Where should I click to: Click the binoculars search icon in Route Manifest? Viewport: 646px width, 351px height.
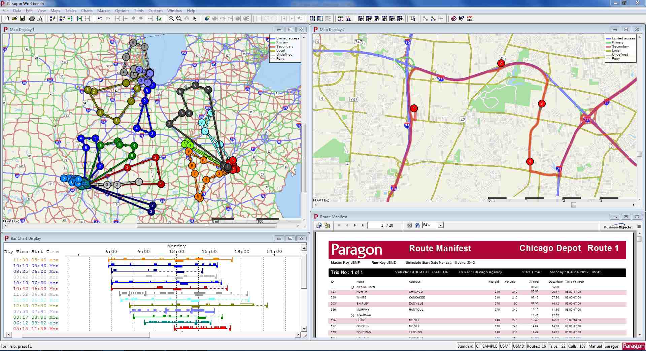(417, 225)
